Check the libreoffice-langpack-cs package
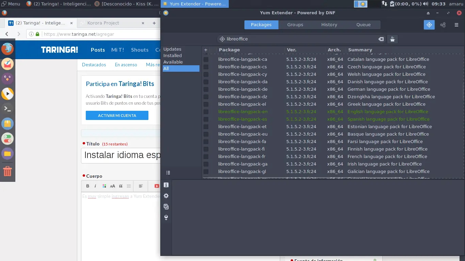 [206, 67]
